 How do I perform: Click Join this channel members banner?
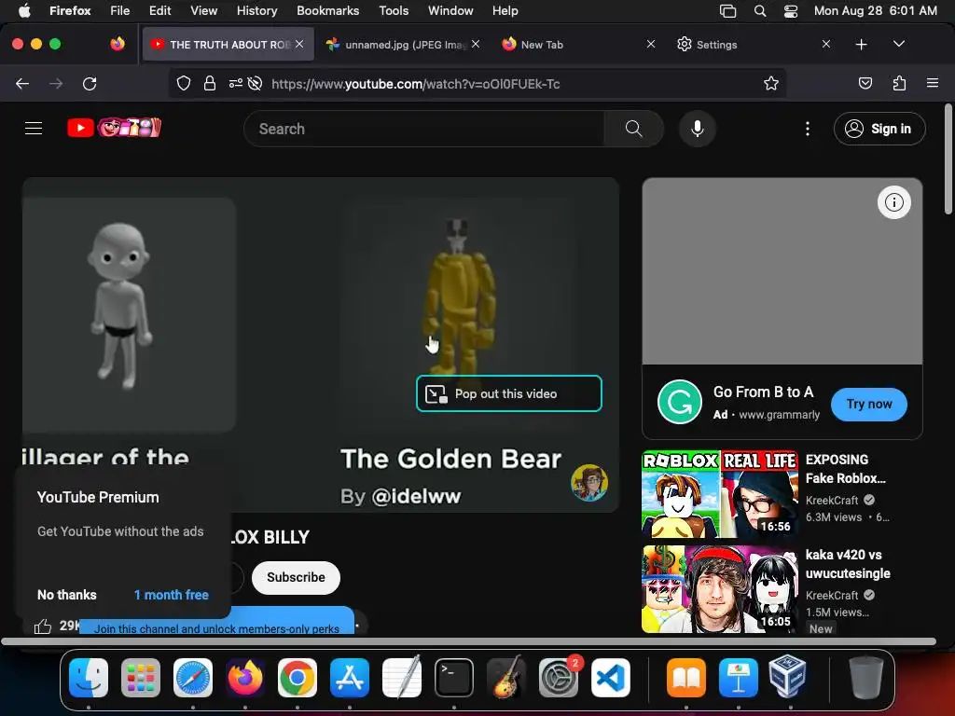click(216, 622)
